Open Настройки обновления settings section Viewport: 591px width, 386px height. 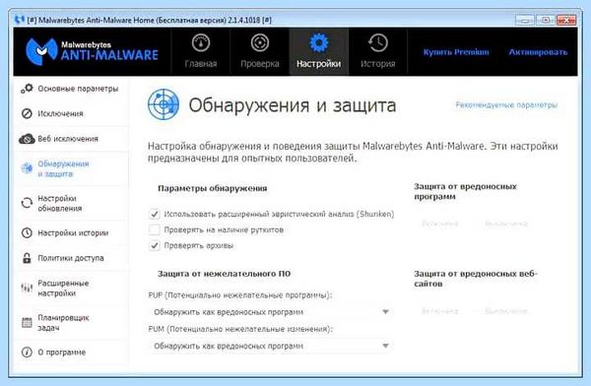click(x=71, y=203)
